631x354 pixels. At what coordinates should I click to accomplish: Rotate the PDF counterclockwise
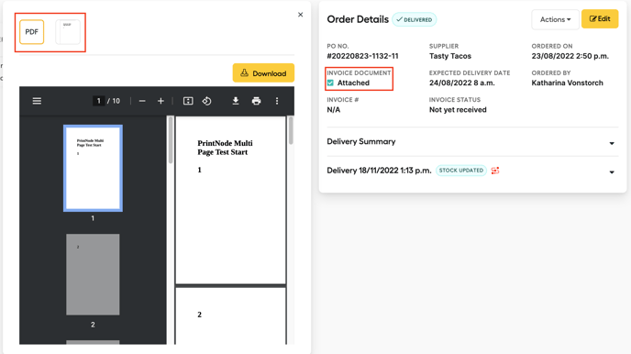(x=207, y=101)
